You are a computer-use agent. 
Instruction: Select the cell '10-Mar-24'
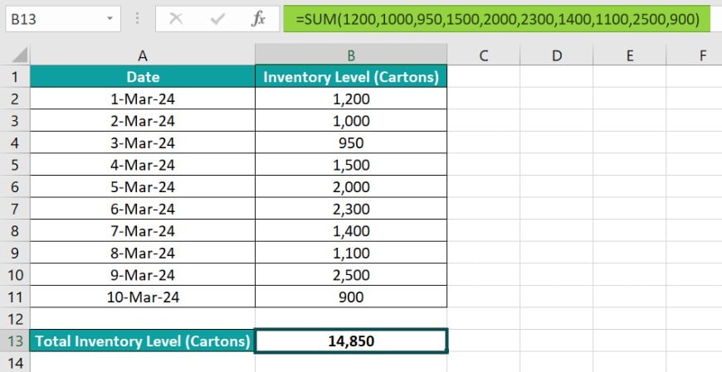[143, 297]
